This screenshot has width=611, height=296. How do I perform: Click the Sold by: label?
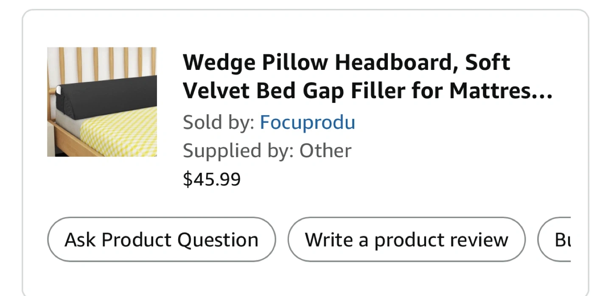tap(218, 123)
